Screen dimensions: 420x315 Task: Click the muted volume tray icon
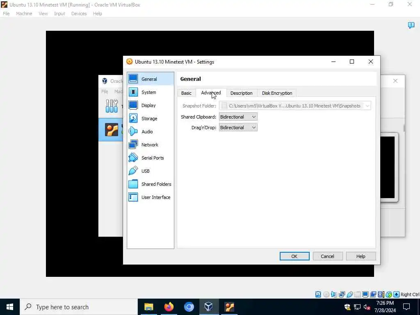367,307
